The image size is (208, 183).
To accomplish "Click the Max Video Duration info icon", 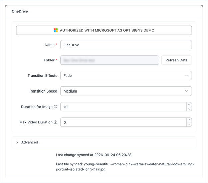I will (55, 122).
